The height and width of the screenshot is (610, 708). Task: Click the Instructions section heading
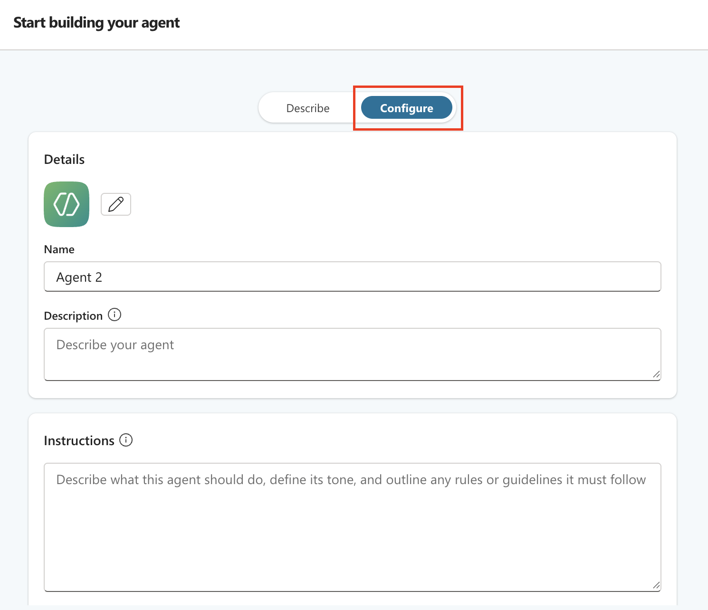[x=79, y=441]
